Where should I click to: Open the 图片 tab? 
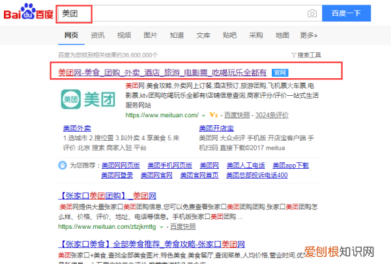[x=151, y=35]
